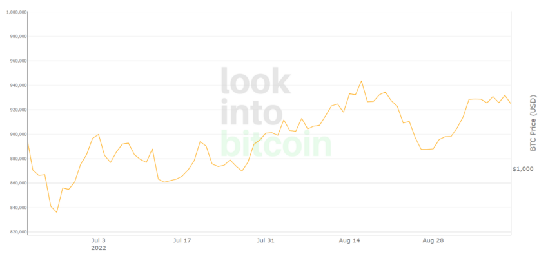Click the 940,000 y-axis label
548x254 pixels.
coord(18,85)
